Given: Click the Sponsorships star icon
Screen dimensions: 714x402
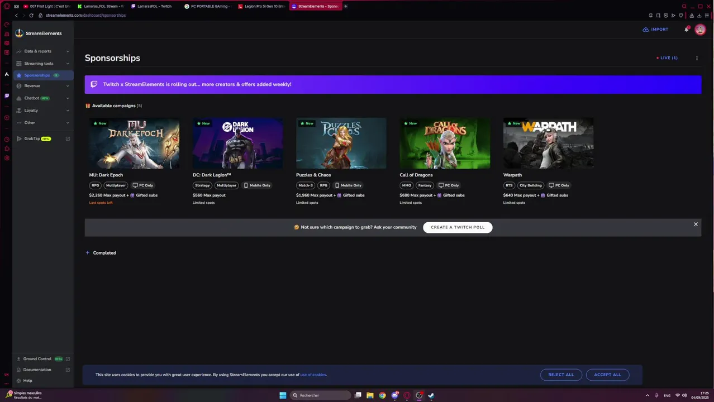Looking at the screenshot, I should 19,75.
